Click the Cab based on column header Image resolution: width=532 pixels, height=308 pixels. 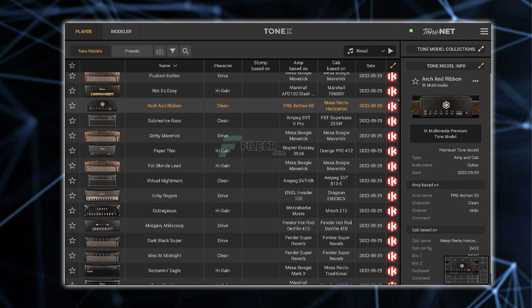(336, 66)
